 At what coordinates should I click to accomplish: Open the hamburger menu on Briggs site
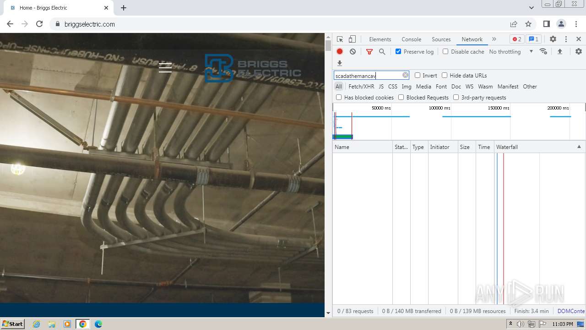165,67
